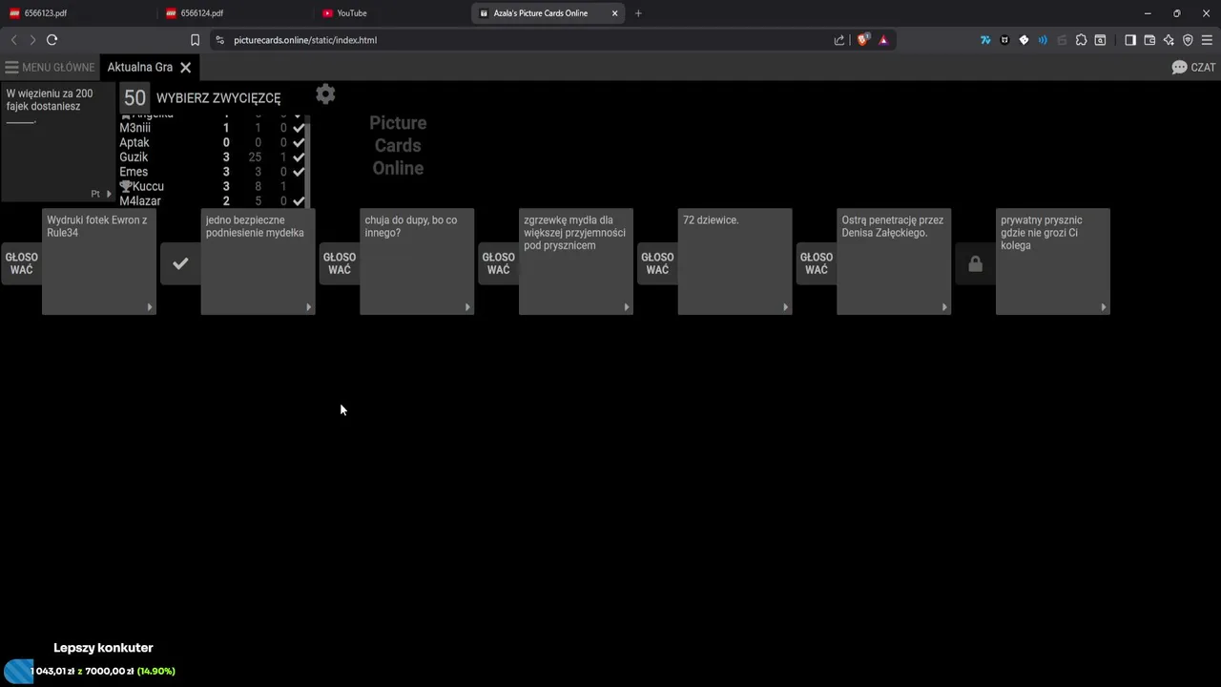
Task: Open the MENU GŁÓWNE hamburger menu
Action: click(50, 68)
